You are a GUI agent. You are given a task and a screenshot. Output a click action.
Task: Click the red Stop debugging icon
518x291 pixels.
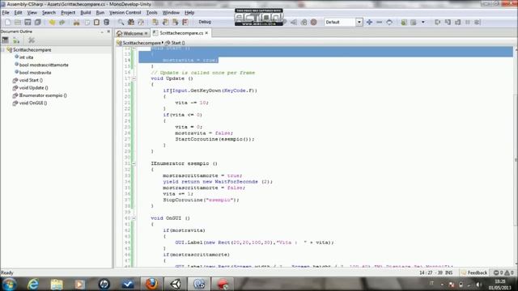click(314, 22)
